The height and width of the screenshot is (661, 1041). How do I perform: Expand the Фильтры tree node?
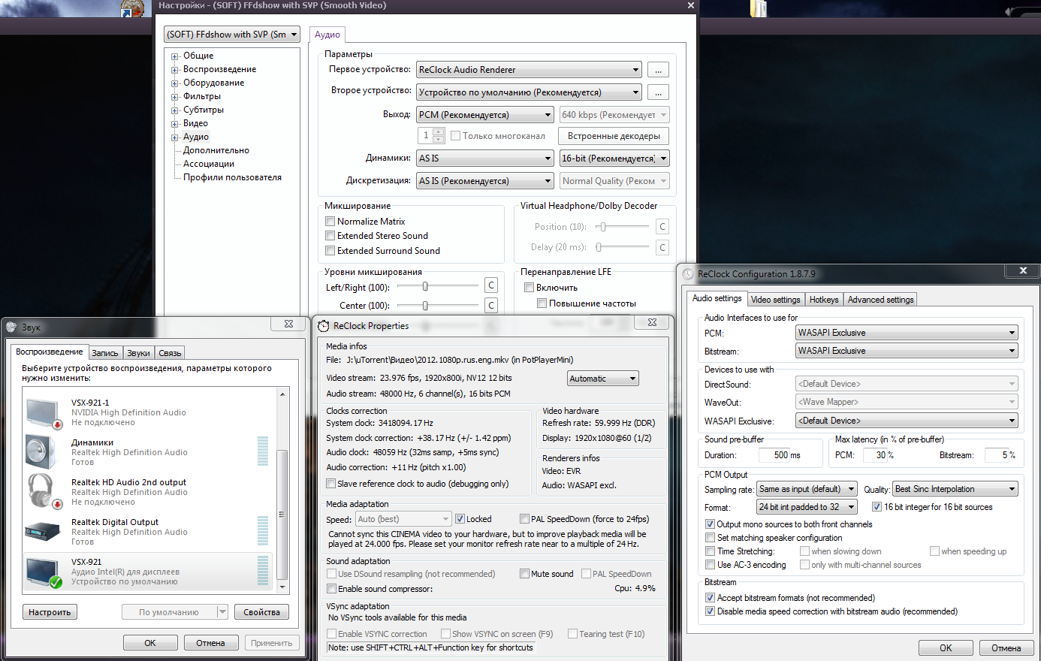click(175, 97)
